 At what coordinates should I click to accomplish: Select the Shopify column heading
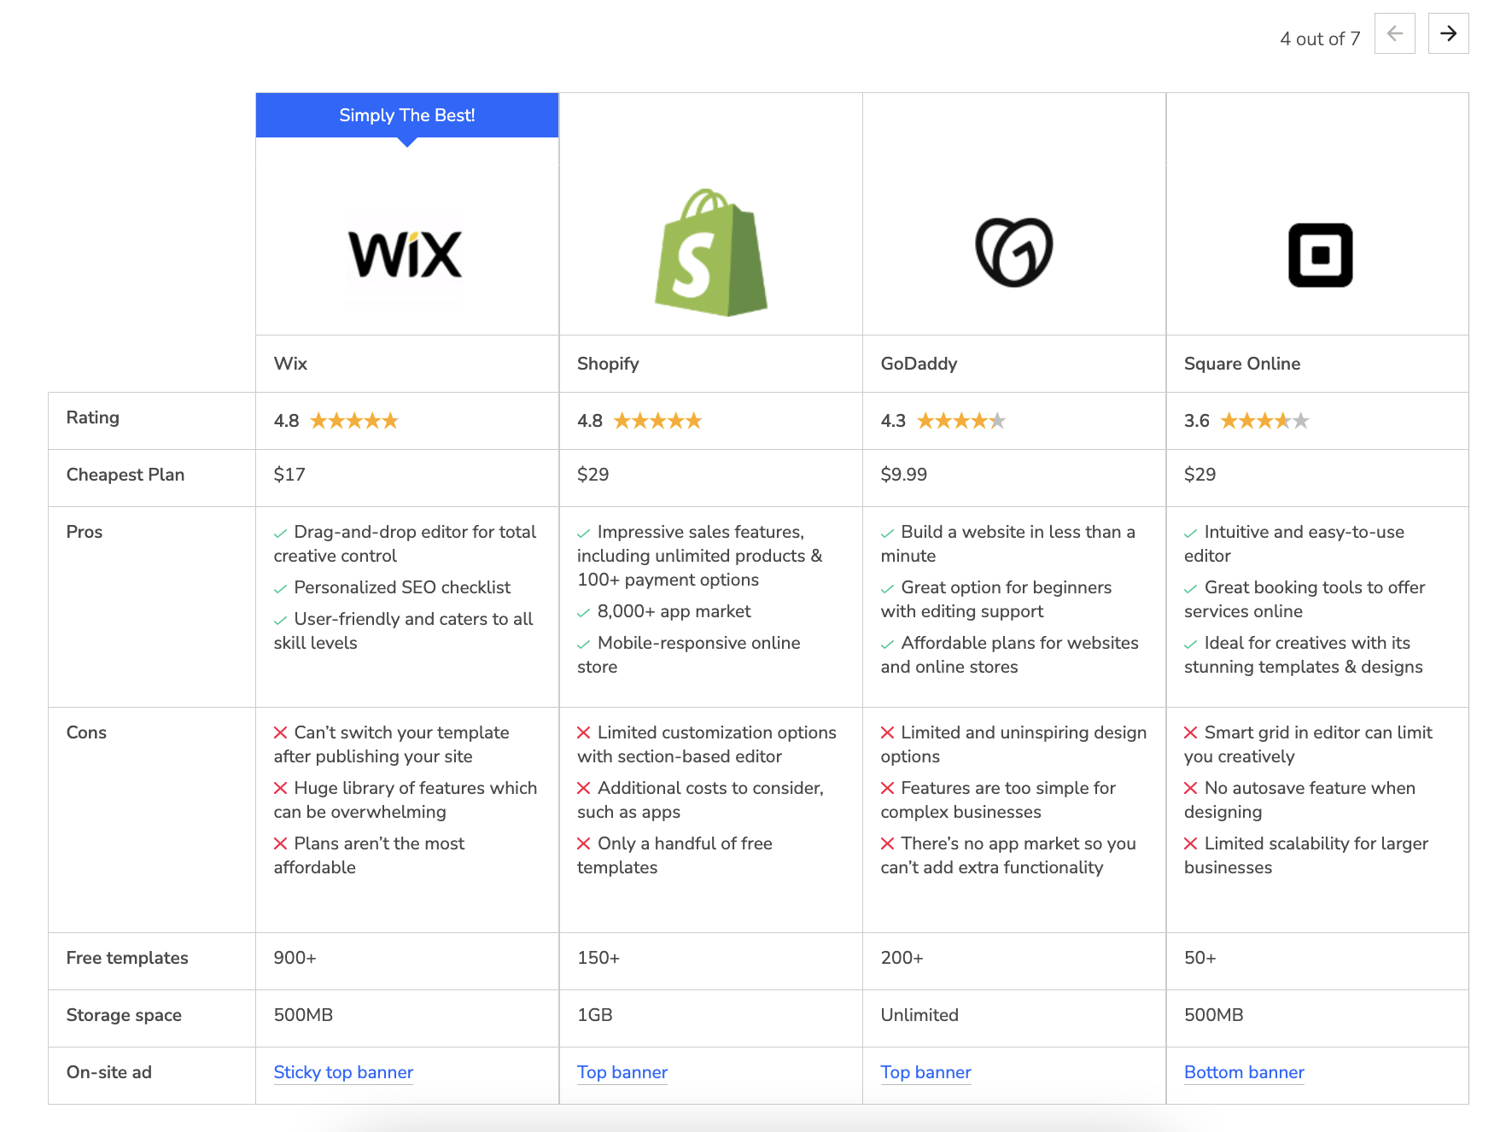tap(608, 364)
